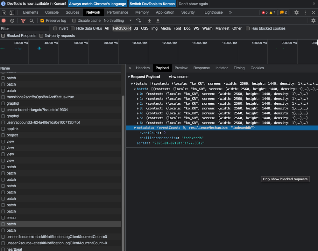318x251 pixels.
Task: Click the view source link
Action: (x=179, y=77)
